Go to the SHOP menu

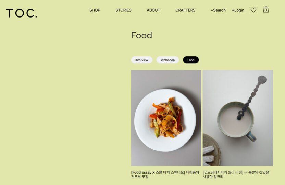[95, 10]
